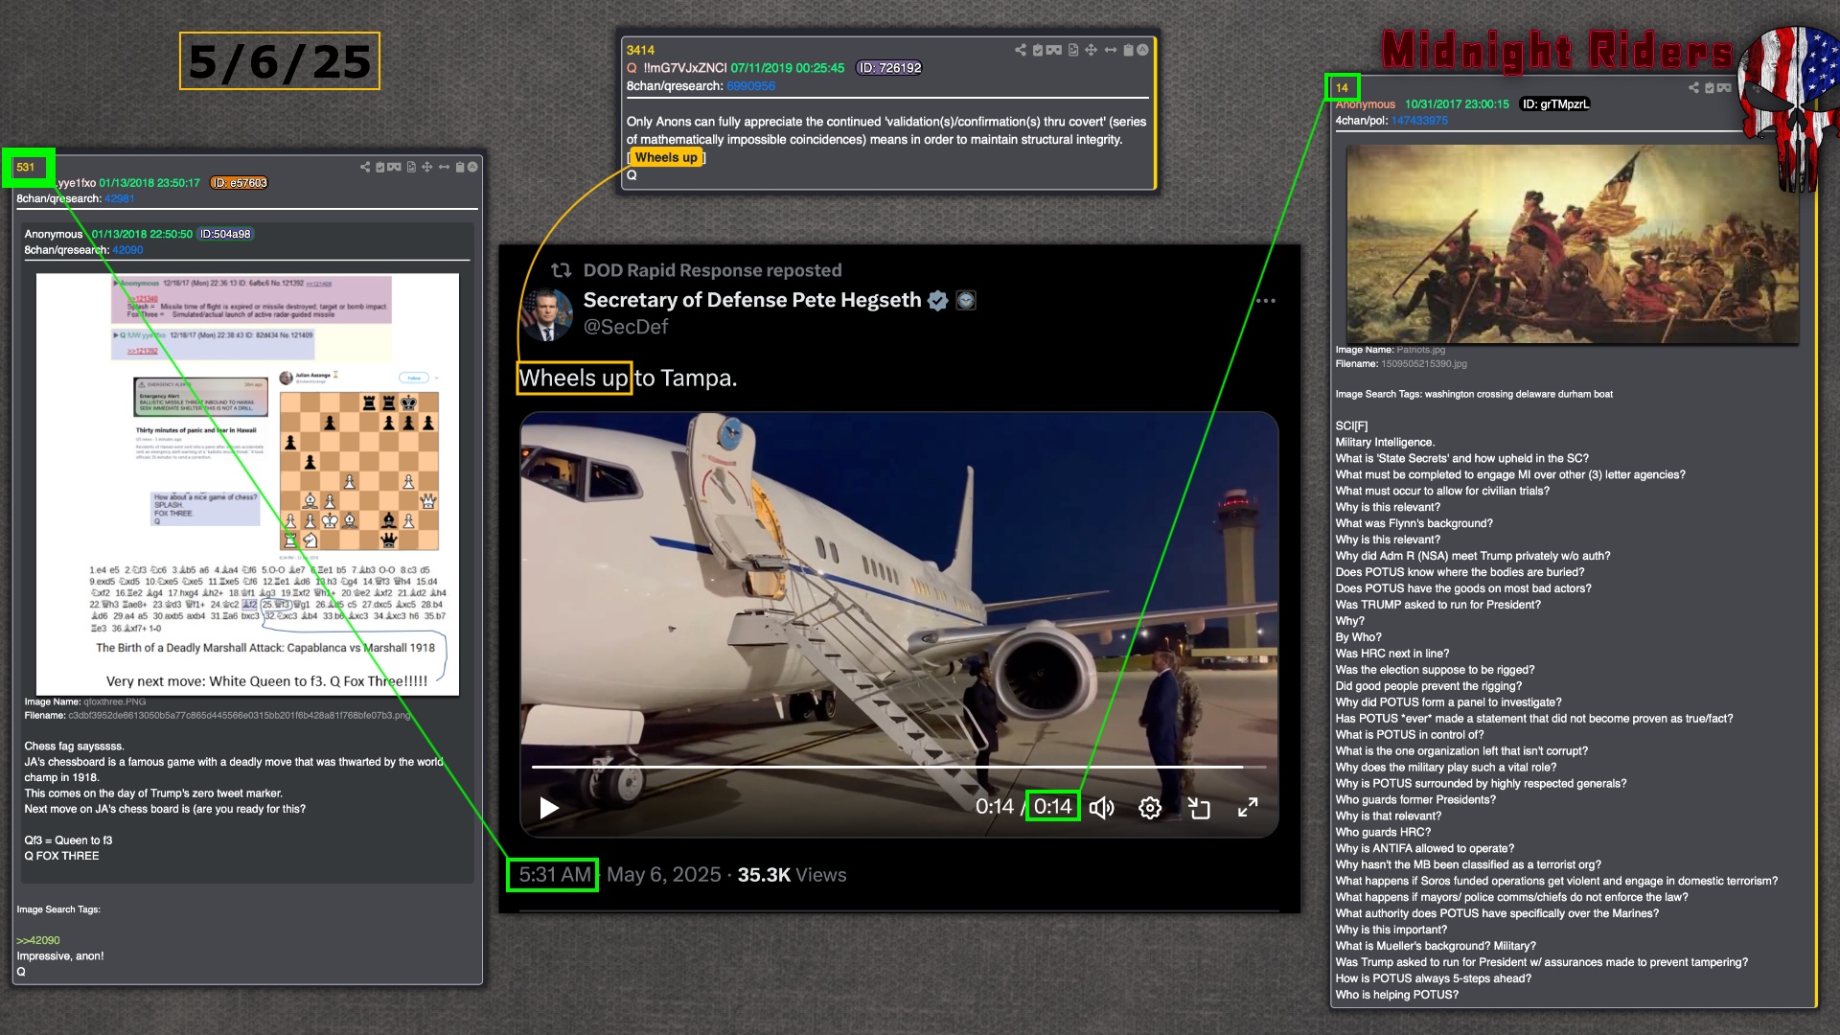Image resolution: width=1840 pixels, height=1035 pixels.
Task: Open the chess board screenshot image
Action: coord(247,485)
